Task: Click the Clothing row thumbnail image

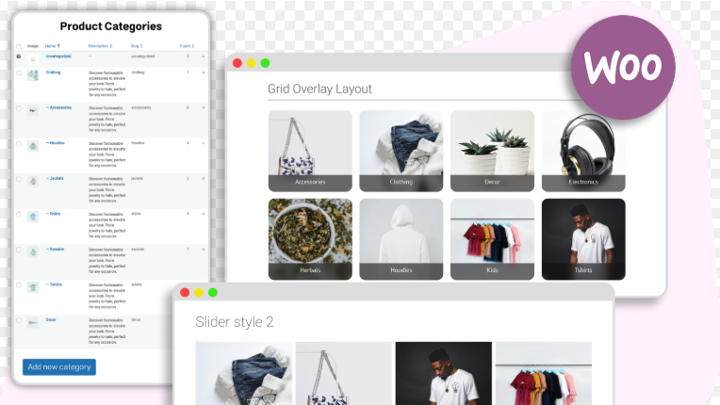Action: tap(33, 75)
